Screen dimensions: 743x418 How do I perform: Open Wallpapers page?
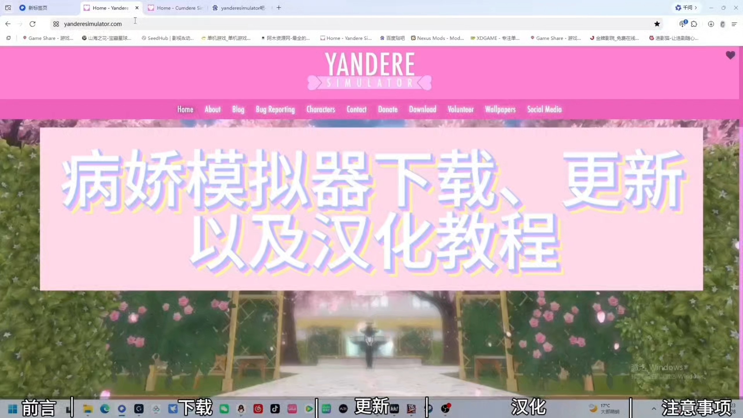[x=500, y=109]
